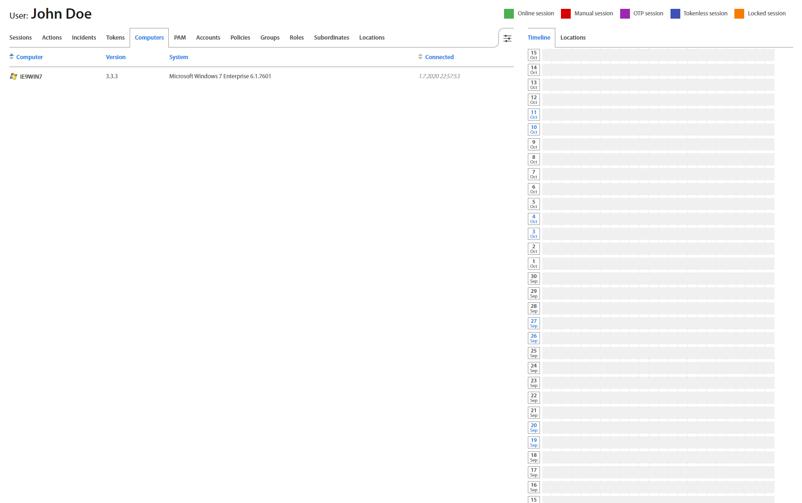Screen dimensions: 802x503
Task: Open the PAM tab
Action: 180,38
